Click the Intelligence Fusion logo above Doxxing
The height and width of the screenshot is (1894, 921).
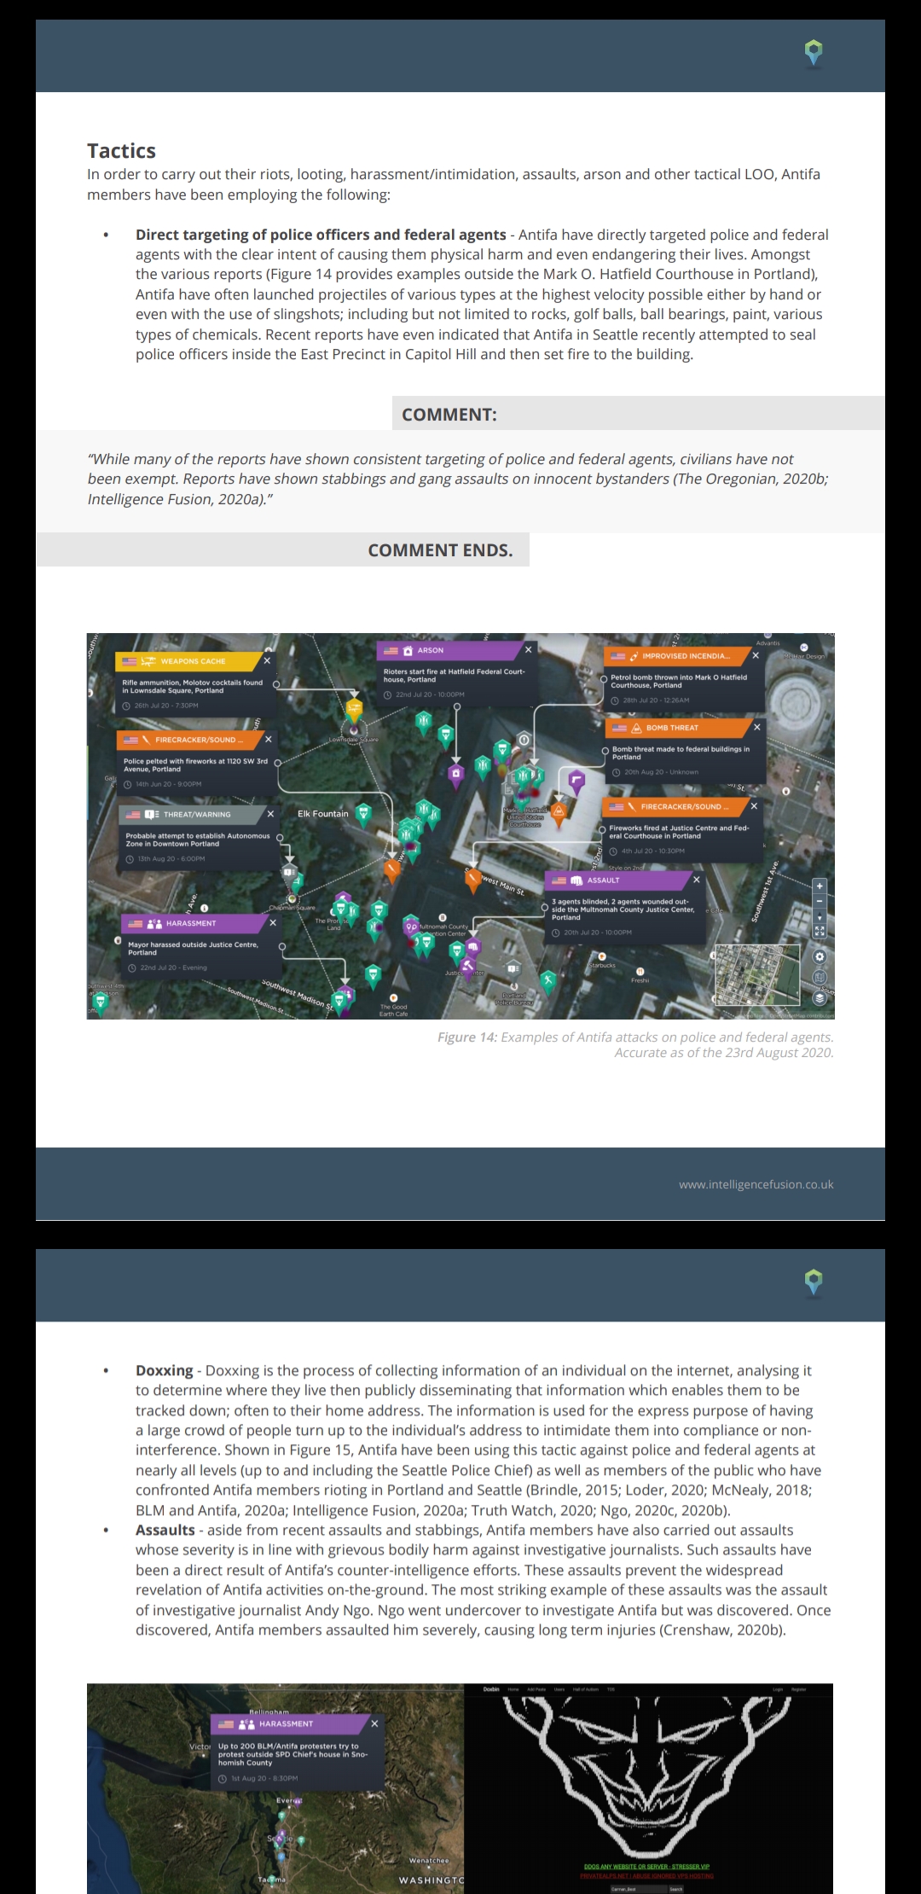[x=814, y=1281]
